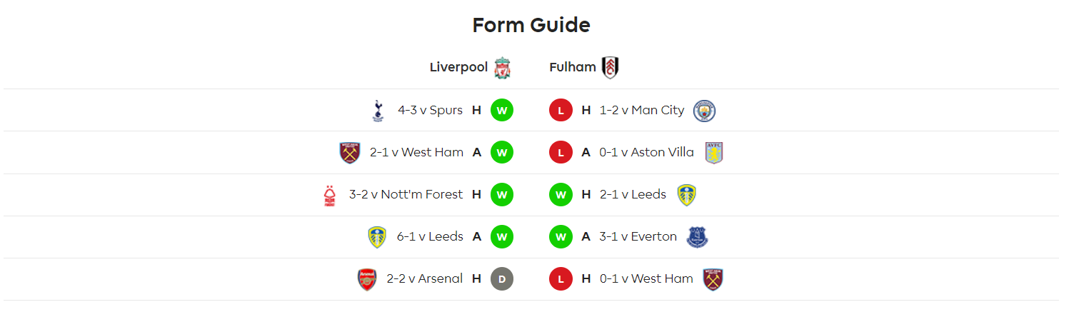Click the Fulham club crest in header
Viewport: 1074px width, 312px height.
tap(610, 67)
